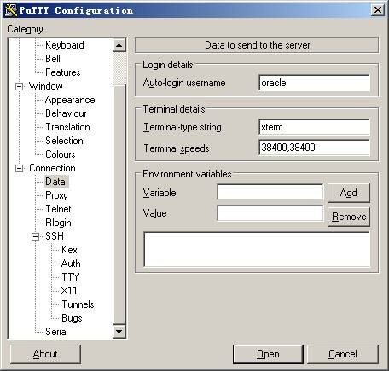Open the About dialog
Viewport: 389px width, 371px height.
45,354
